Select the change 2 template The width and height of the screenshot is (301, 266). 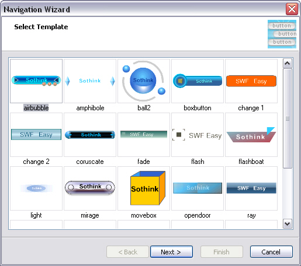(x=36, y=135)
